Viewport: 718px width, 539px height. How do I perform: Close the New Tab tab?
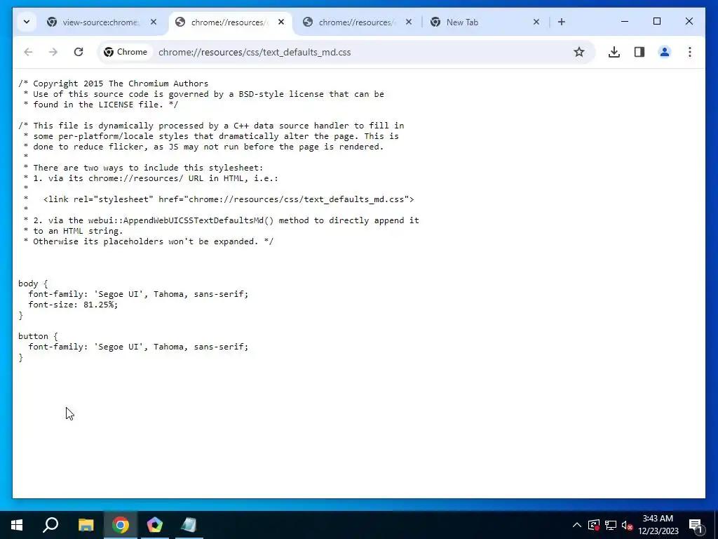[x=536, y=22]
